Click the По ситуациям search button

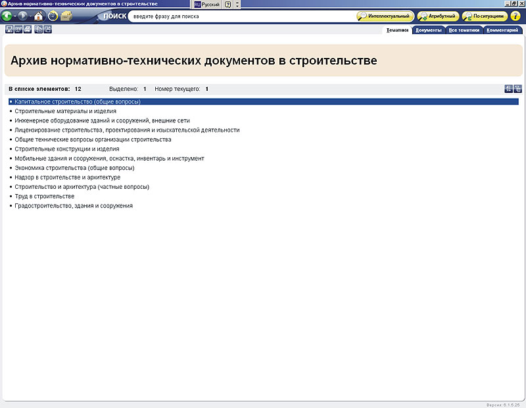click(485, 16)
